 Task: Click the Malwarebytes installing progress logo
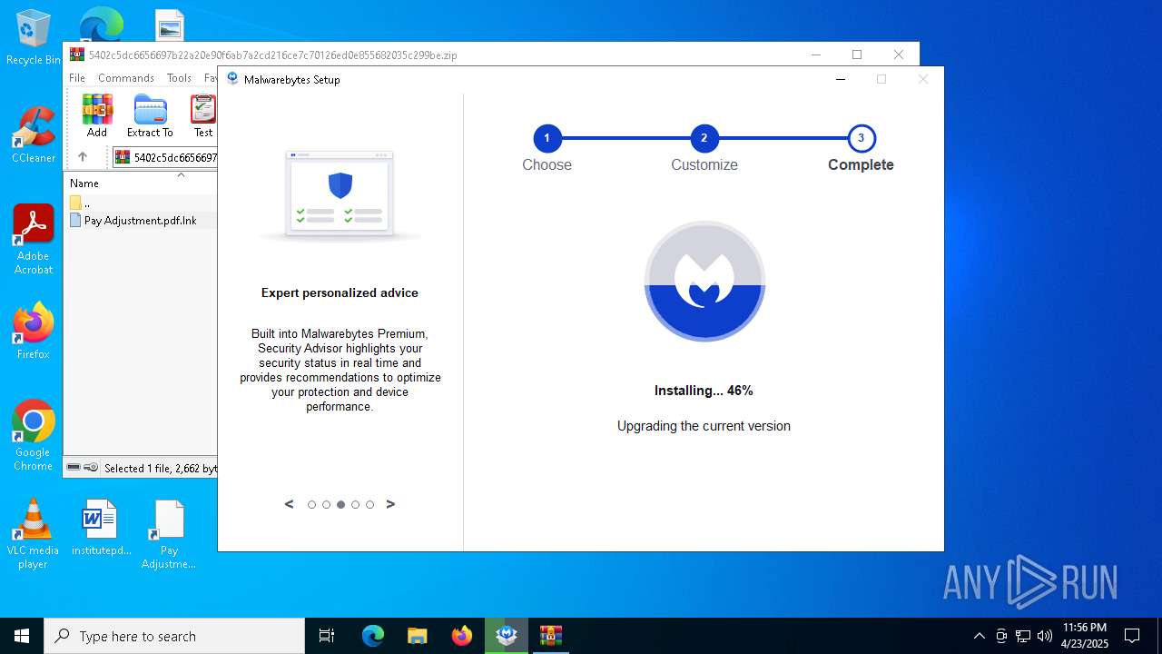coord(704,281)
